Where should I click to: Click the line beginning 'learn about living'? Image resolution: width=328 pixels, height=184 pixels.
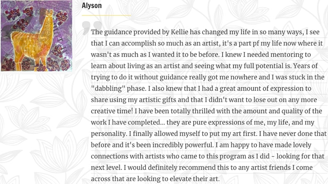[x=204, y=66]
